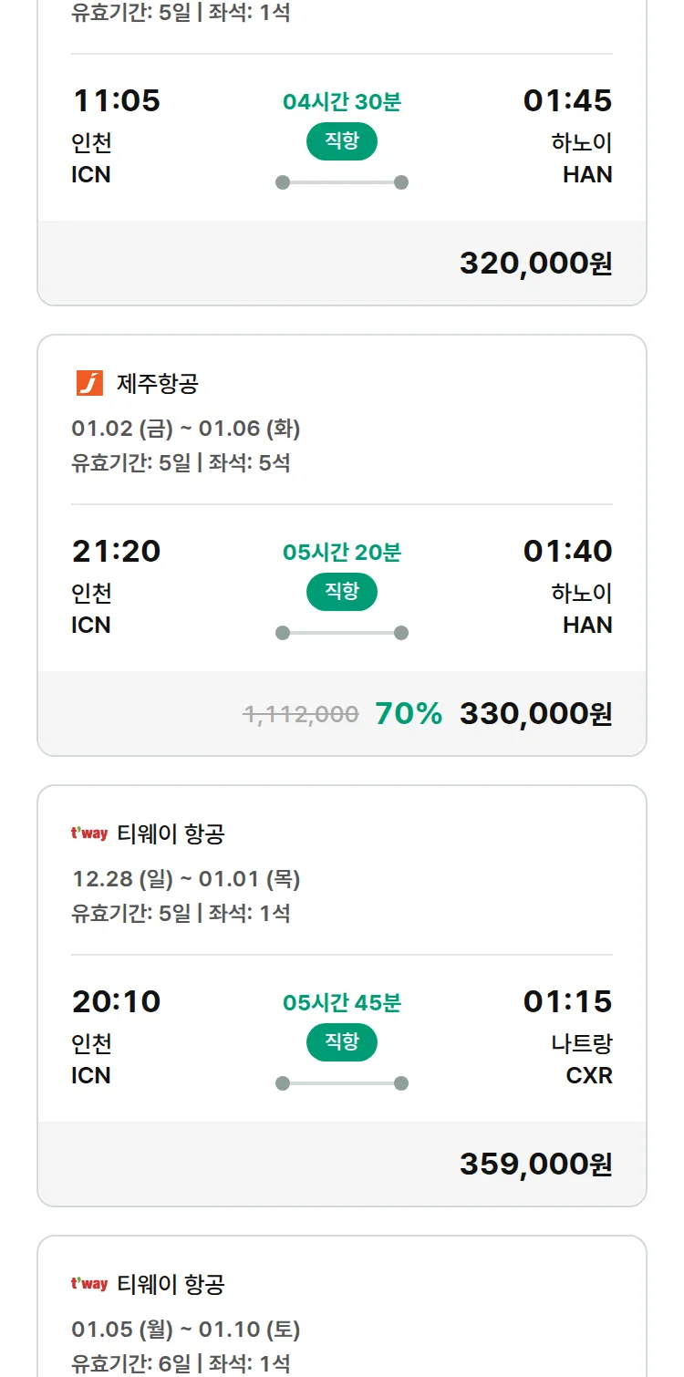Screen dimensions: 684x1377
Task: Tap the 01:40 Hanoi arrival time
Action: click(x=567, y=551)
